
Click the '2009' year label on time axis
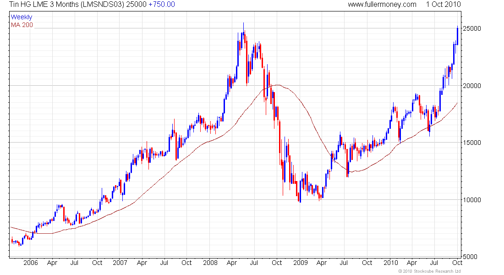(x=301, y=263)
